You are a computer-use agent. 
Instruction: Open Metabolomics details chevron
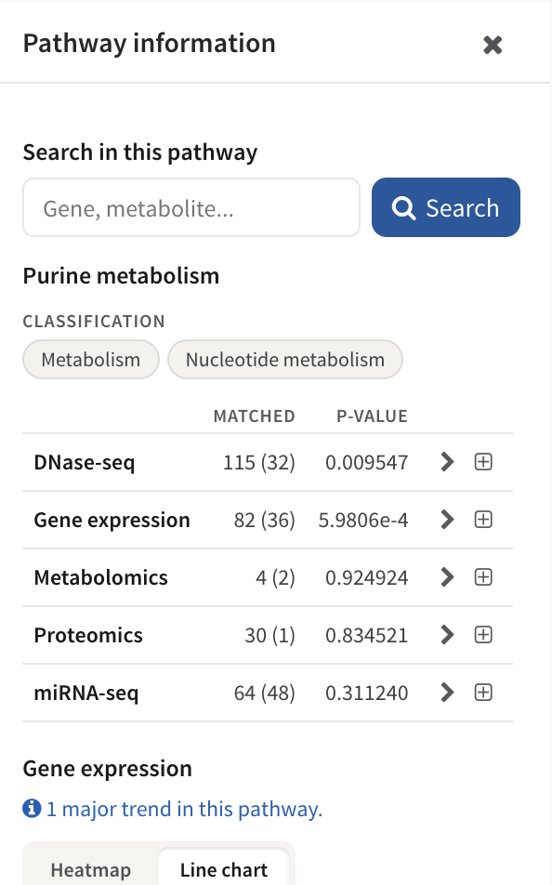pos(447,576)
